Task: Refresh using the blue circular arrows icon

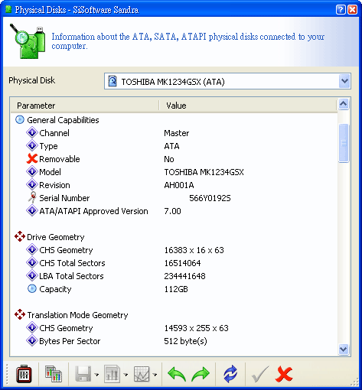Action: click(x=230, y=374)
